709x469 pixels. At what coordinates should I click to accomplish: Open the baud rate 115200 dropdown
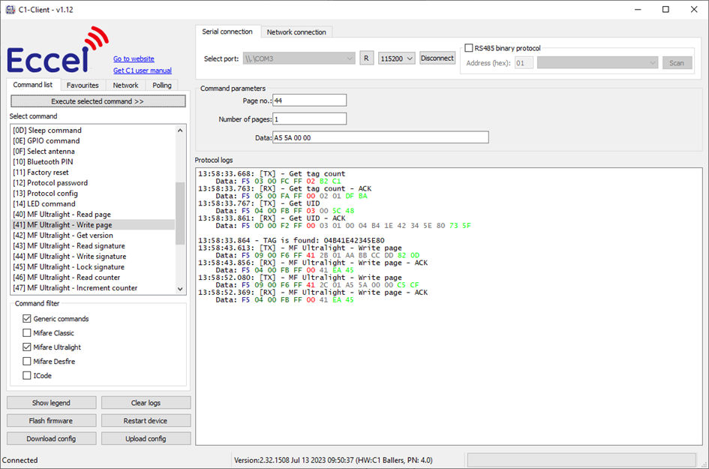coord(396,59)
